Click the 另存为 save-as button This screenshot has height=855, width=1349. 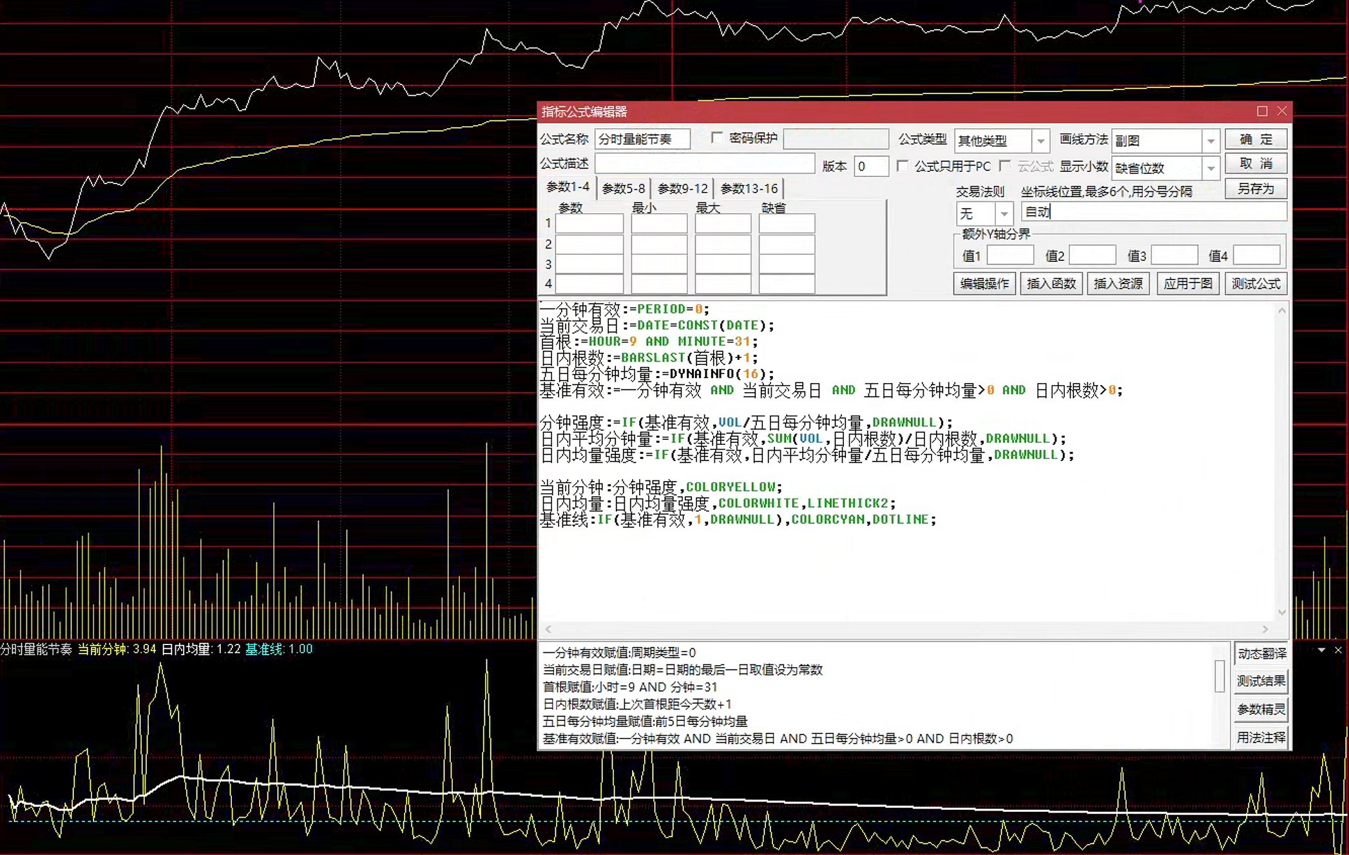(x=1256, y=189)
